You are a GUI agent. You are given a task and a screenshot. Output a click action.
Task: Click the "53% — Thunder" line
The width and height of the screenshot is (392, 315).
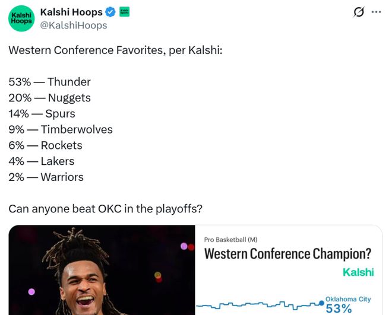pyautogui.click(x=49, y=82)
